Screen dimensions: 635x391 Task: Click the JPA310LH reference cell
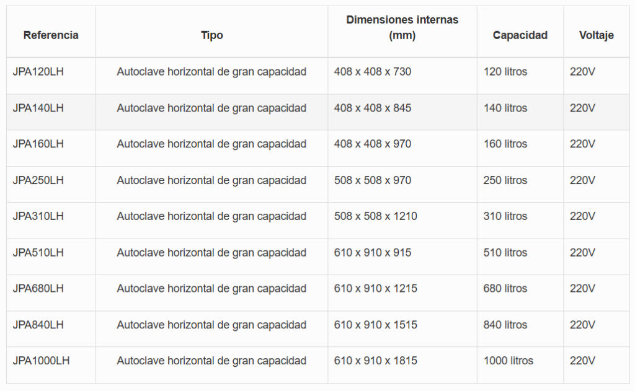click(38, 217)
